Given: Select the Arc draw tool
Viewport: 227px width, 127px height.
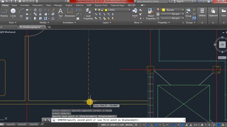Looking at the screenshot, I should [21, 13].
